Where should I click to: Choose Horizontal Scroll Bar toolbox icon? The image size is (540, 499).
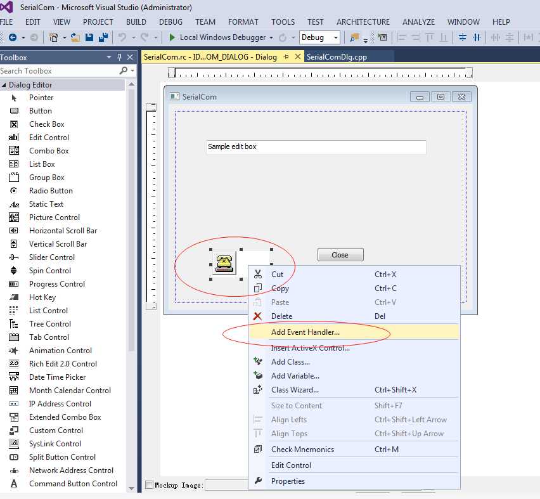tap(14, 231)
